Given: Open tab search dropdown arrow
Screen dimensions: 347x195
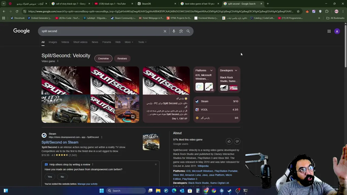Looking at the screenshot, I should pyautogui.click(x=4, y=4).
